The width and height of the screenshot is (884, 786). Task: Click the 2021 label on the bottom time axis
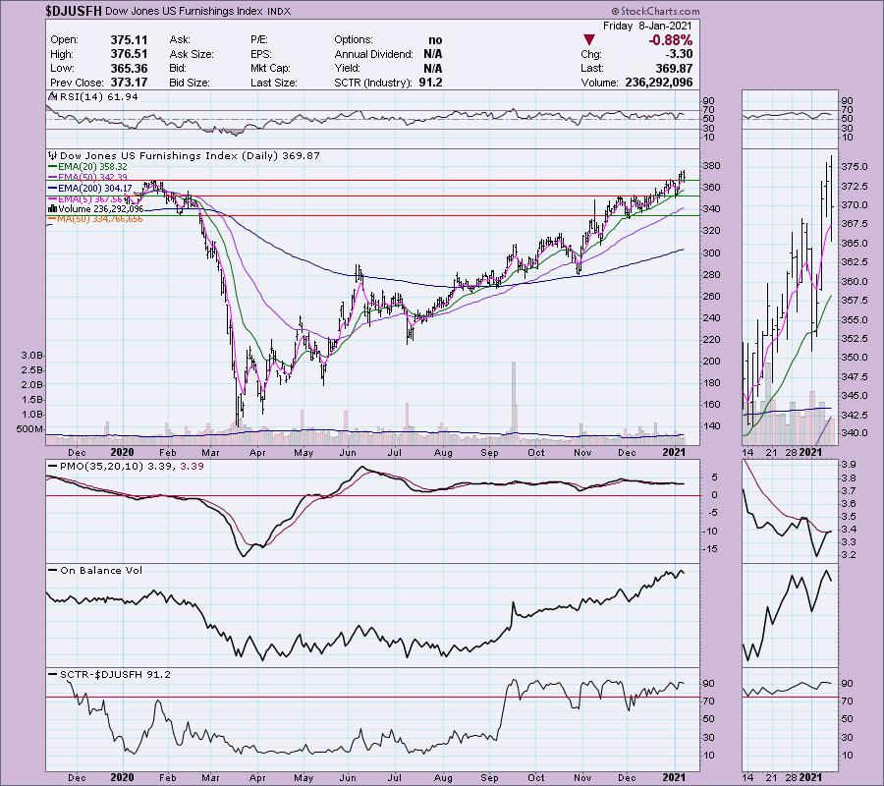coord(674,777)
